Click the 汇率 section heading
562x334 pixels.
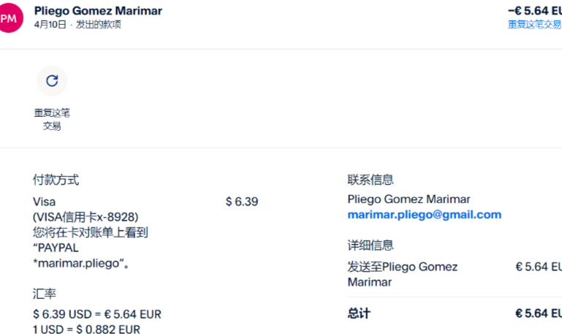tap(44, 293)
